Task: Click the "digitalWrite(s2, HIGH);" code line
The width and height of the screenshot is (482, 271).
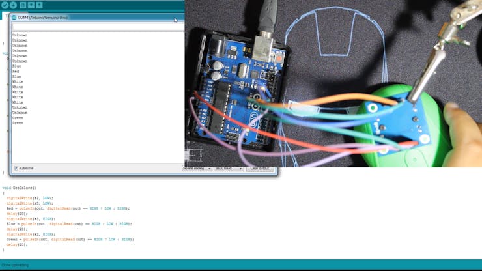Action: click(x=31, y=235)
